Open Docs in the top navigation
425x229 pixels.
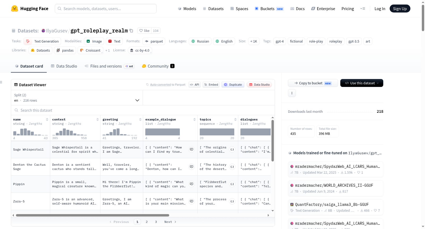pos(297,9)
